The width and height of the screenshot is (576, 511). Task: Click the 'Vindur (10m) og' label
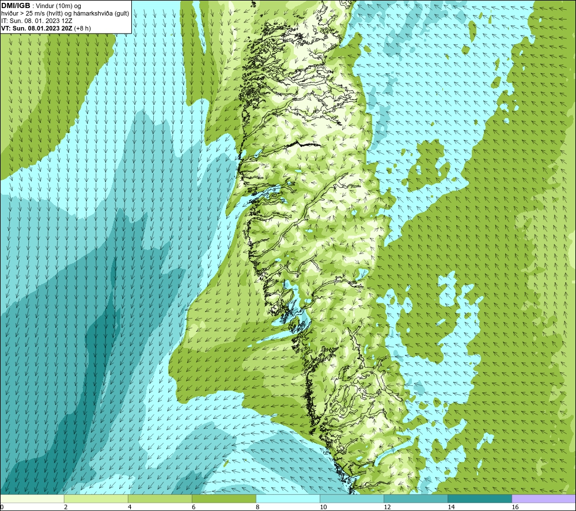coord(59,6)
